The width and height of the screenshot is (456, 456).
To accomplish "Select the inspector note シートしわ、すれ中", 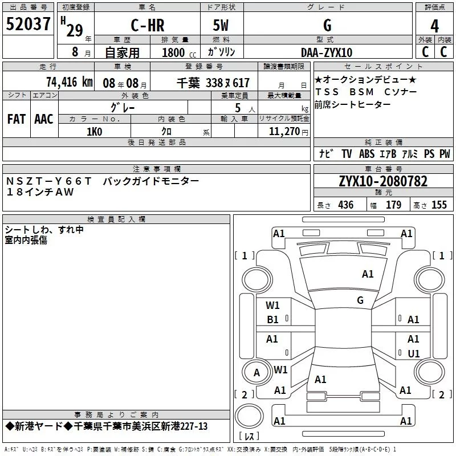I will (44, 230).
